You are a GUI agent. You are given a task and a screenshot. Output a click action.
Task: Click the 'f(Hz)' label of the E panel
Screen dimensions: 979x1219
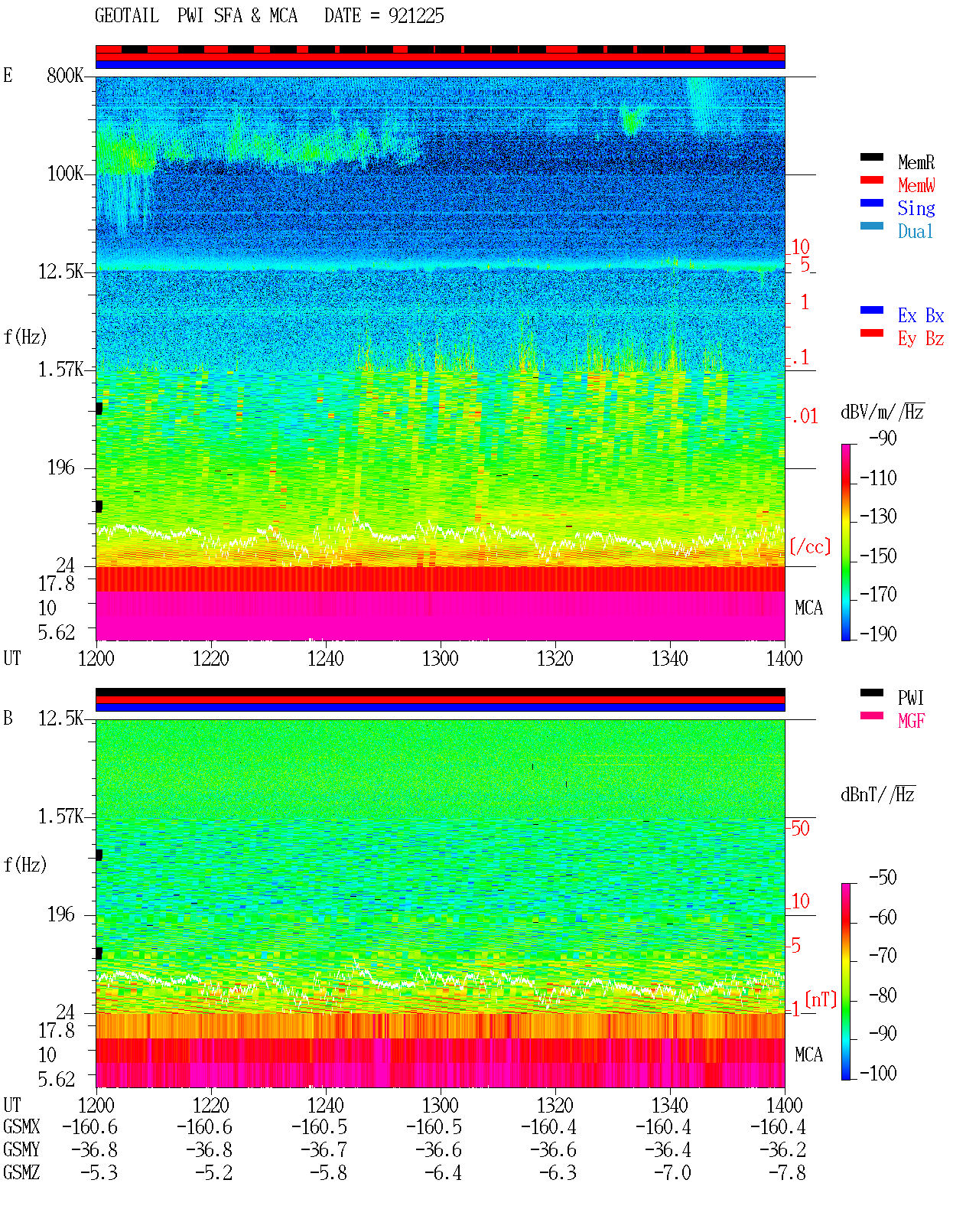[25, 337]
